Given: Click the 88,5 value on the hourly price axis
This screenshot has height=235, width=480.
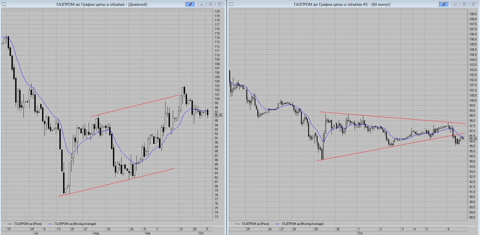Looking at the screenshot, I should (472, 217).
